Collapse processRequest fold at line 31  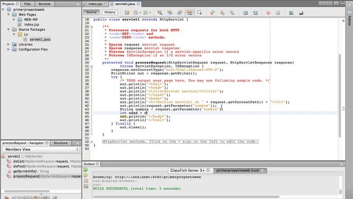coord(92,66)
